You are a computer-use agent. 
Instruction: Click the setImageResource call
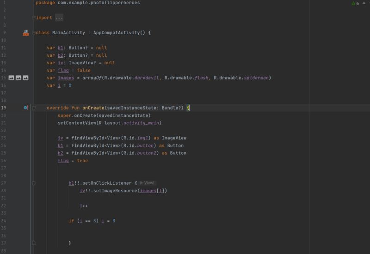(115, 191)
